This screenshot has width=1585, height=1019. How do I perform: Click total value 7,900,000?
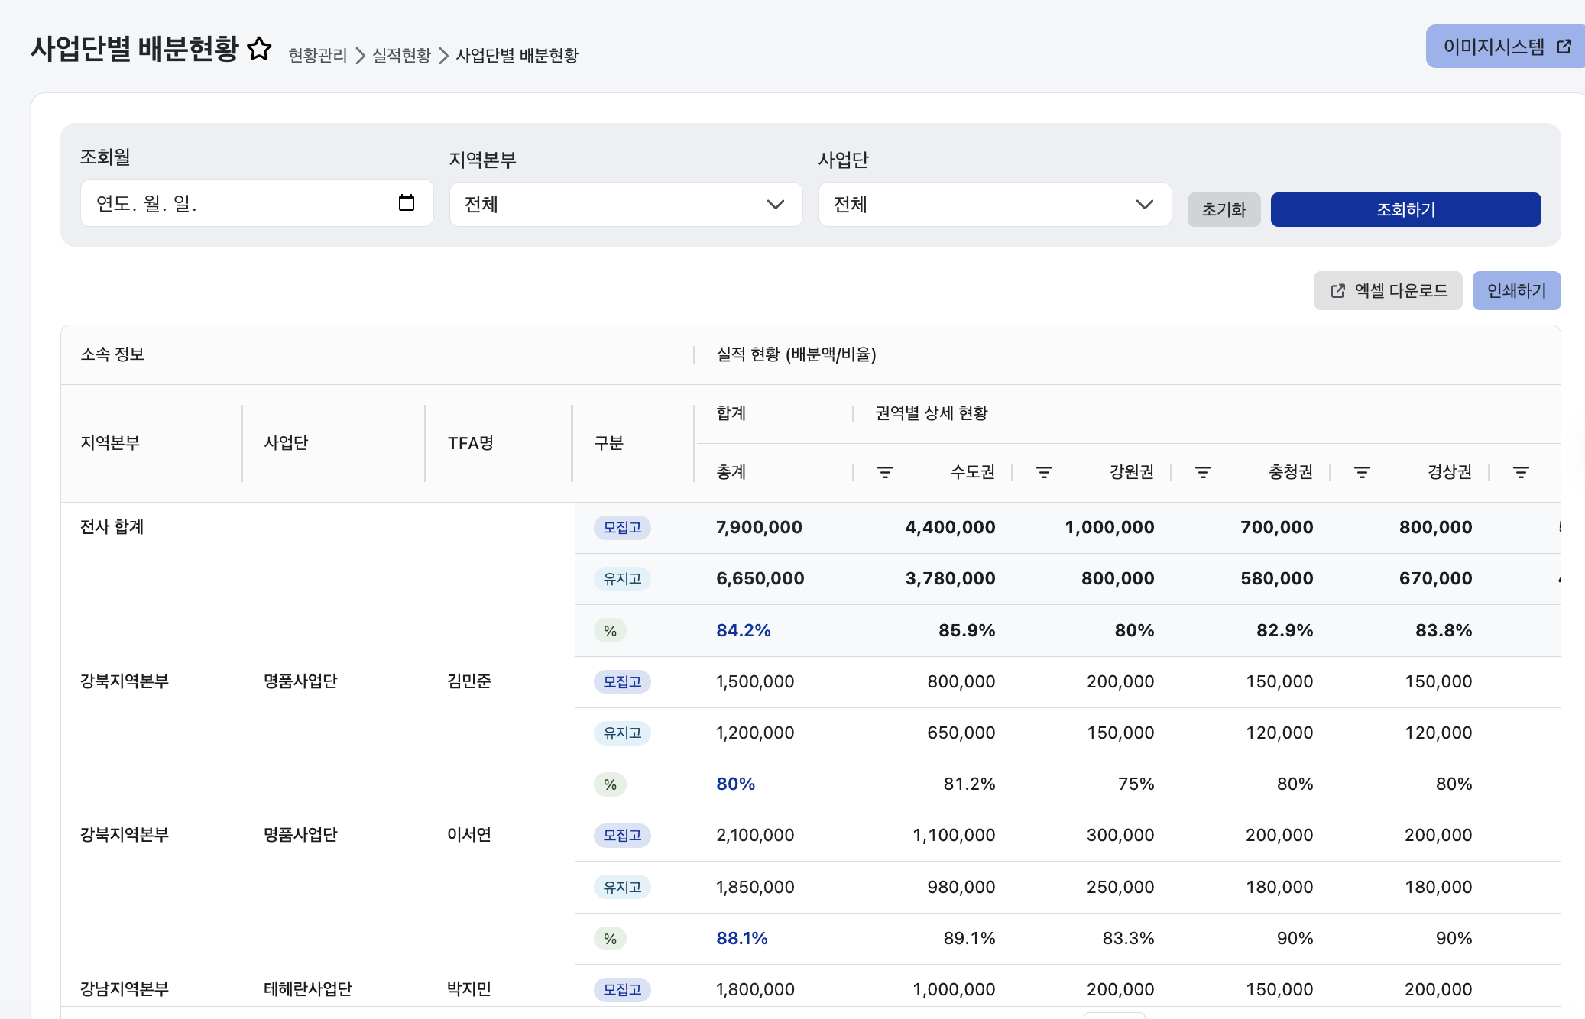(x=759, y=527)
